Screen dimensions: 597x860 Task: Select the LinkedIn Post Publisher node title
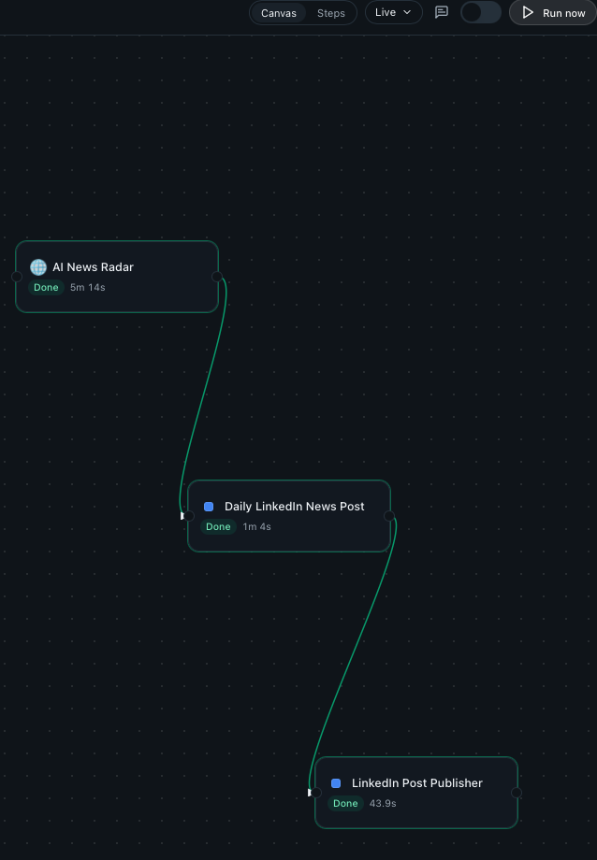click(417, 783)
